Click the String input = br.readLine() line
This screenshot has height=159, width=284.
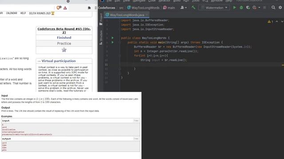[164, 60]
